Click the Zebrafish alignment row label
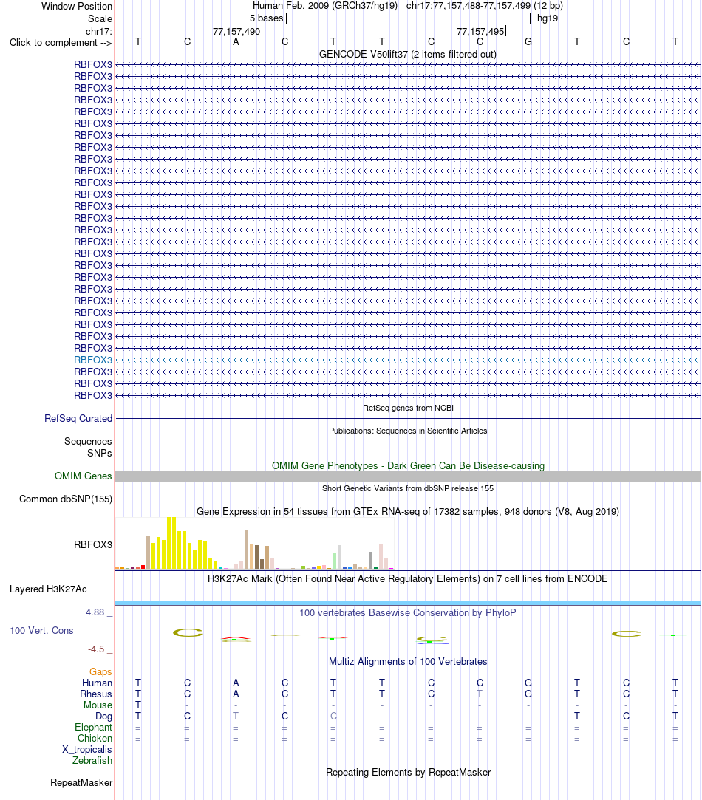Viewport: 702px width, 800px height. (x=92, y=760)
